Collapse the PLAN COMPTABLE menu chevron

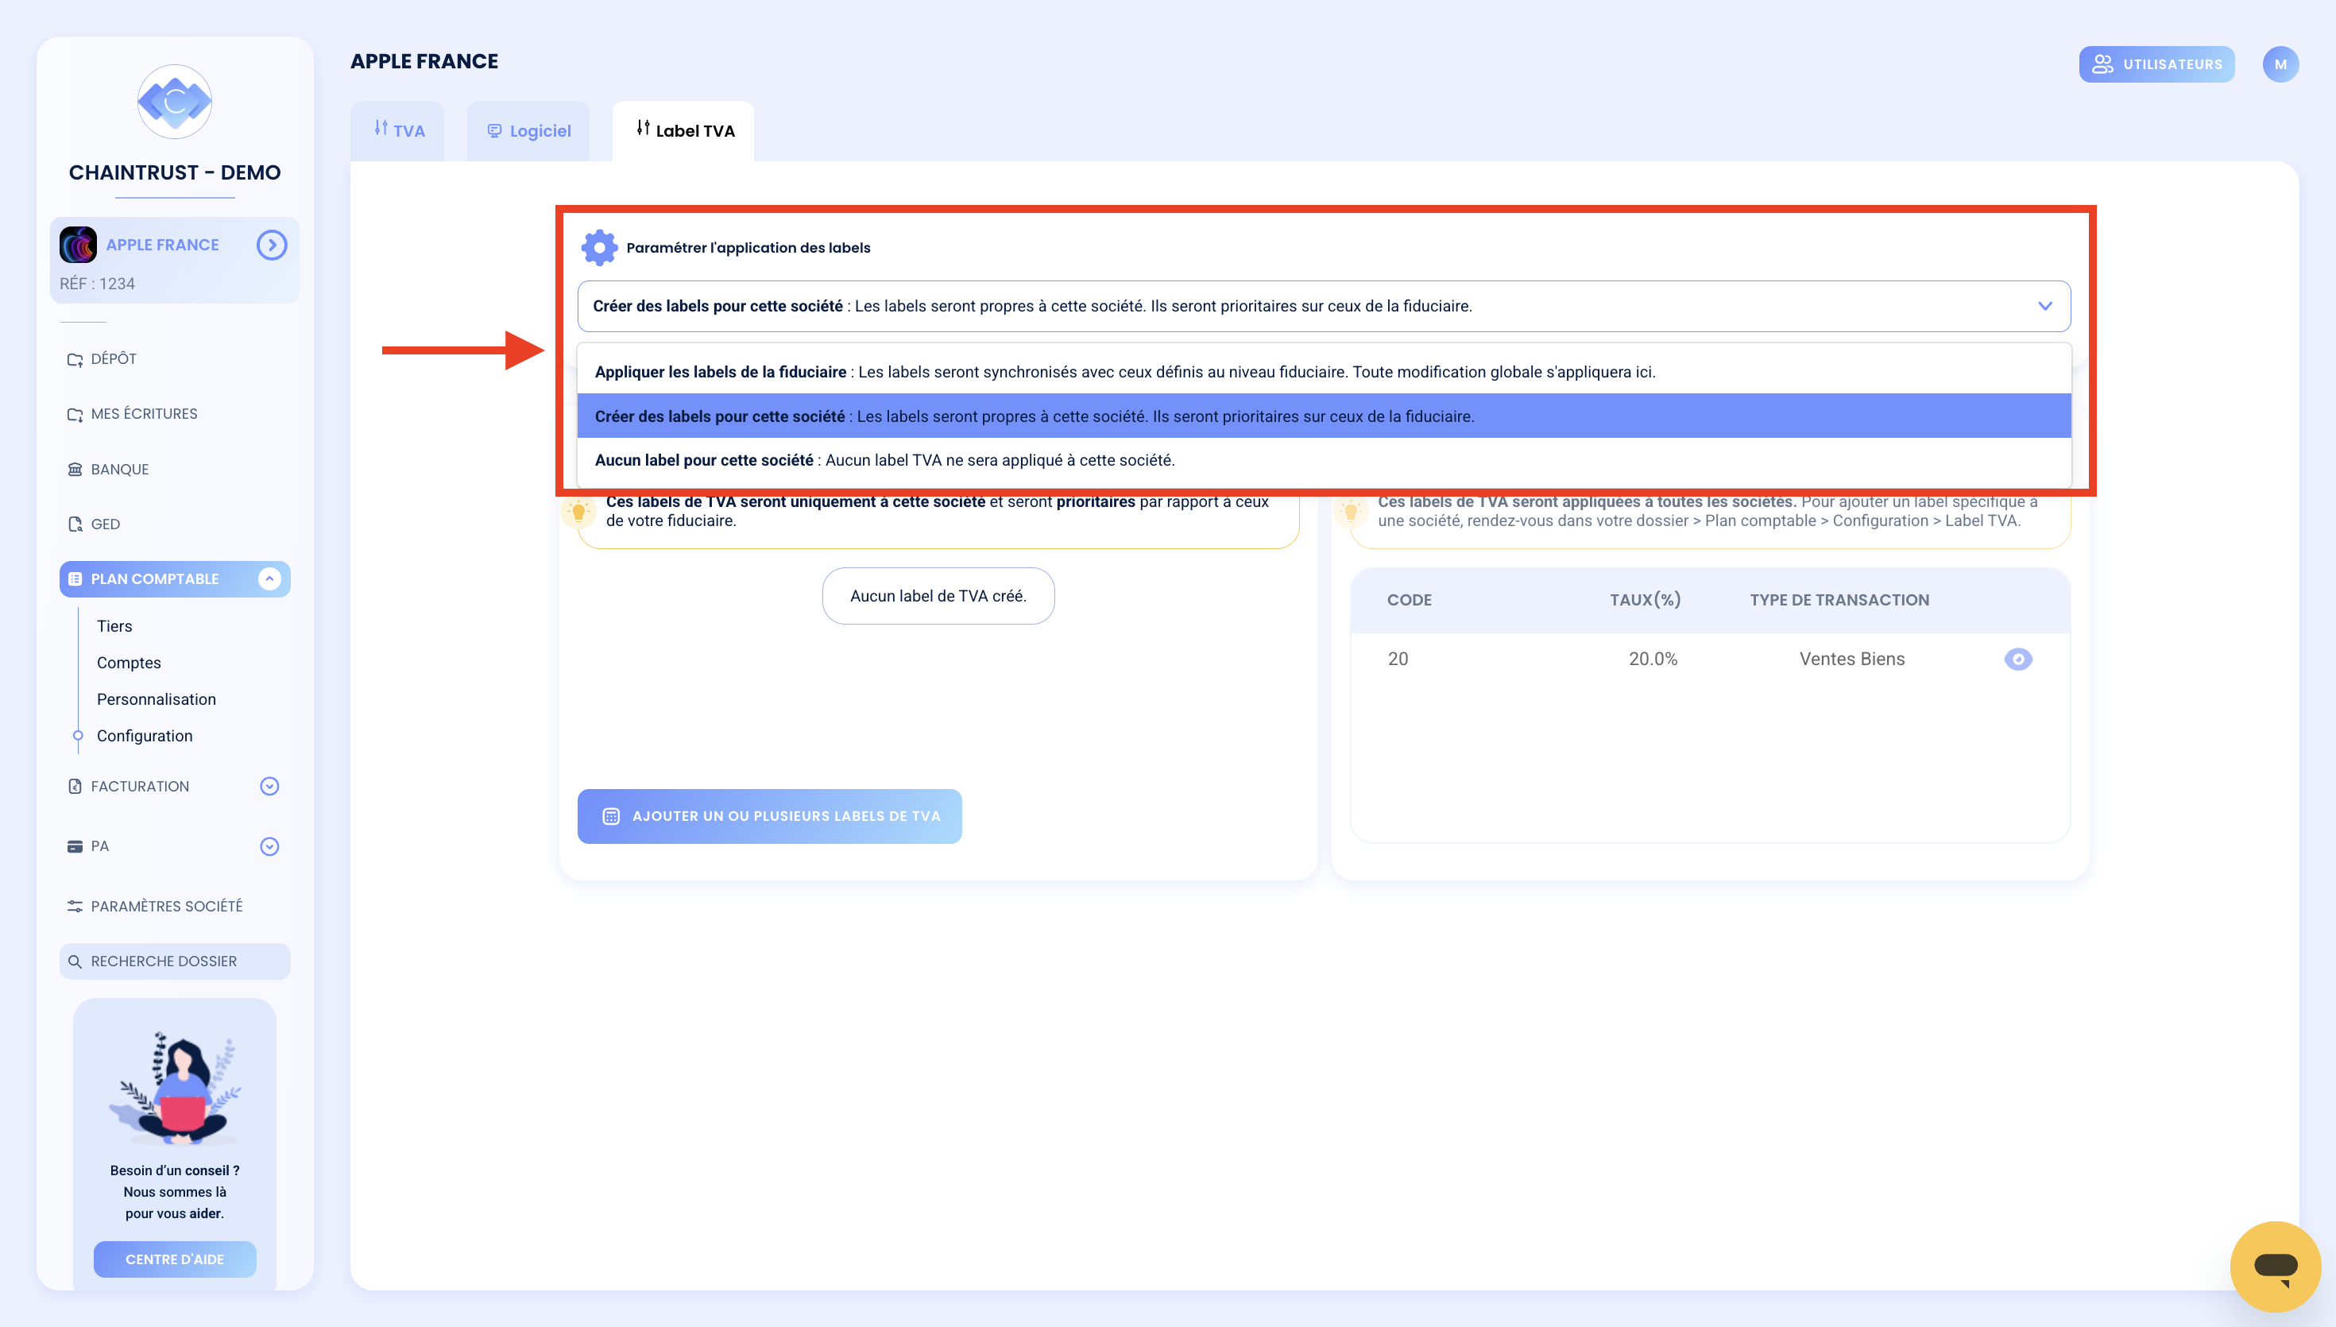pos(269,578)
